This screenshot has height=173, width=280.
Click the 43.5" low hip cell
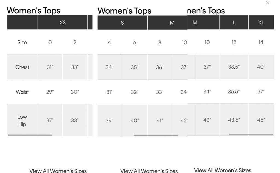pos(234,120)
